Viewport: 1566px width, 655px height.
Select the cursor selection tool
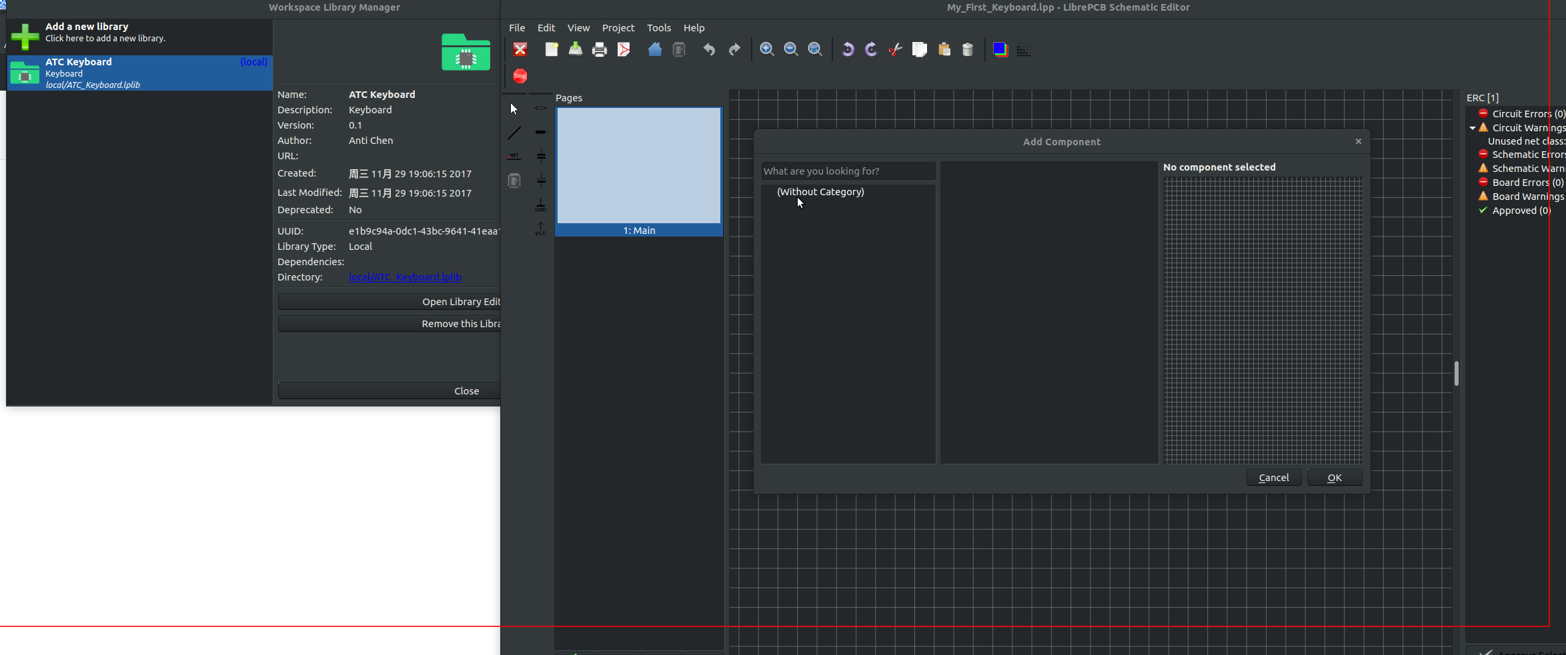514,109
